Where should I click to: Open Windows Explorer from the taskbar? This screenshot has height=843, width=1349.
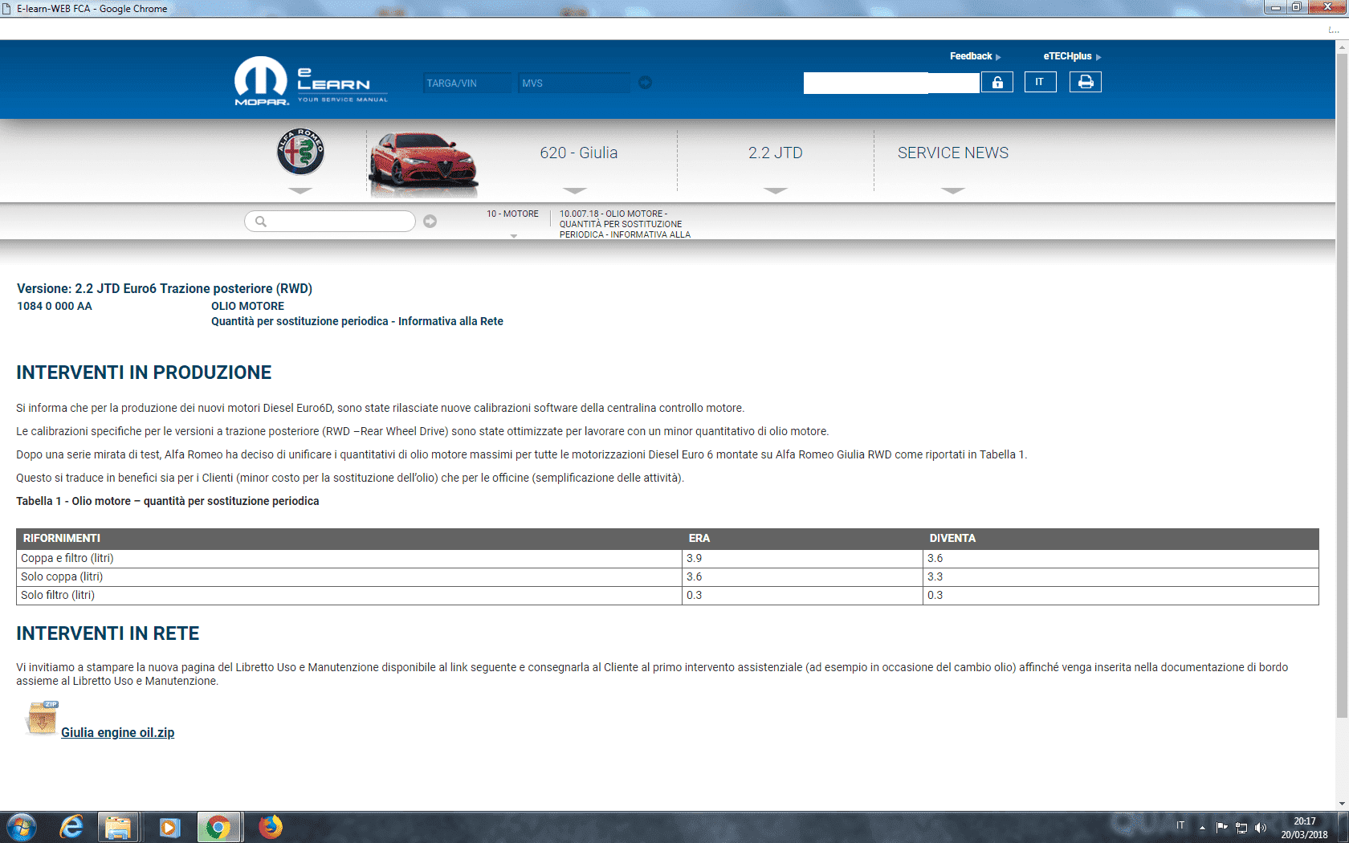[x=118, y=827]
